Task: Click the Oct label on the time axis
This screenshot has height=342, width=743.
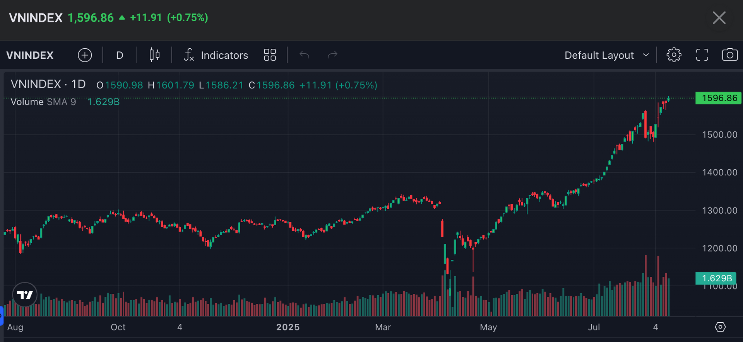Action: [118, 327]
